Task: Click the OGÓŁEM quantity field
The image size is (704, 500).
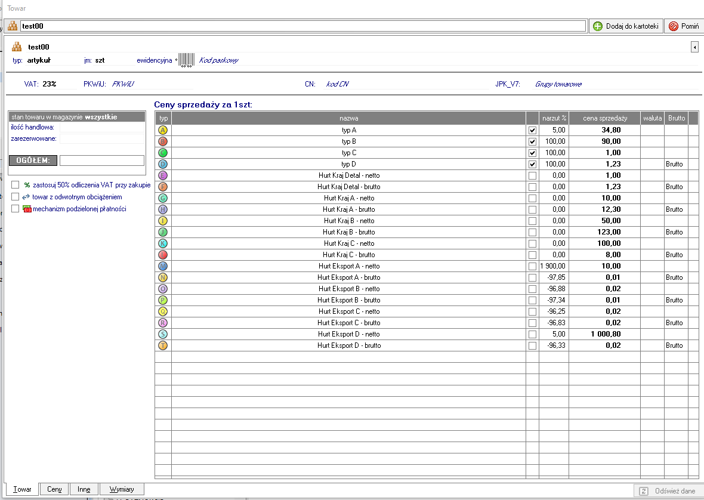Action: (102, 161)
